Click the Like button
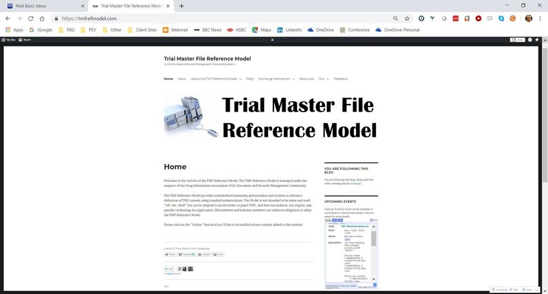 [169, 269]
